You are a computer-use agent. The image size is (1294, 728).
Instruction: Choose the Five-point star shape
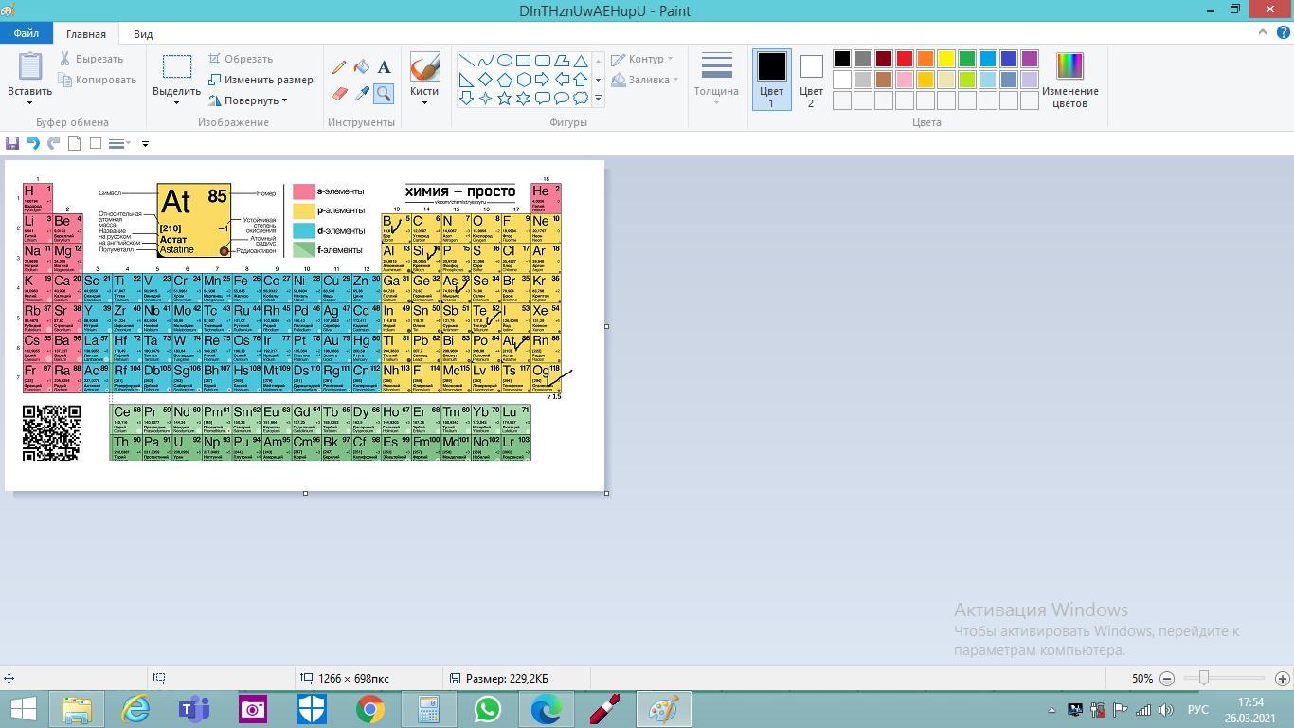click(505, 98)
